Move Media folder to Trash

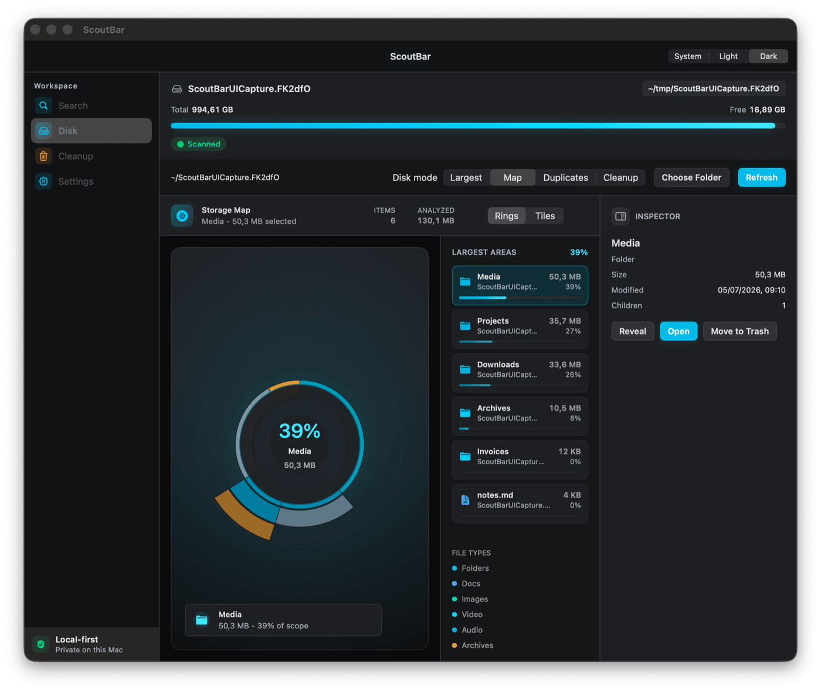(739, 331)
